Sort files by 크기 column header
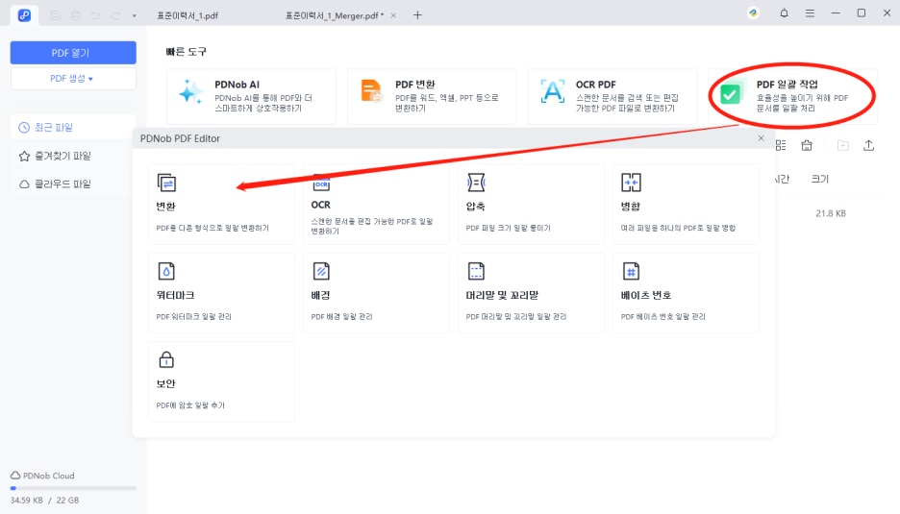900x514 pixels. click(x=819, y=179)
